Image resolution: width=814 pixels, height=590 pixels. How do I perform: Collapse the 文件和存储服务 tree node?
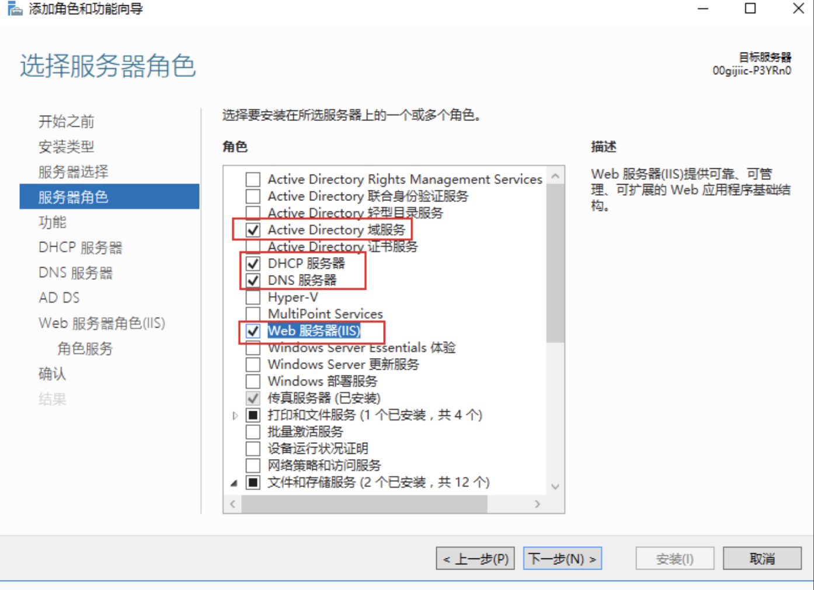point(234,483)
